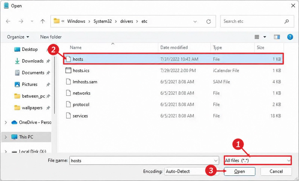Open the All files (*.*) type dropdown

click(x=258, y=160)
